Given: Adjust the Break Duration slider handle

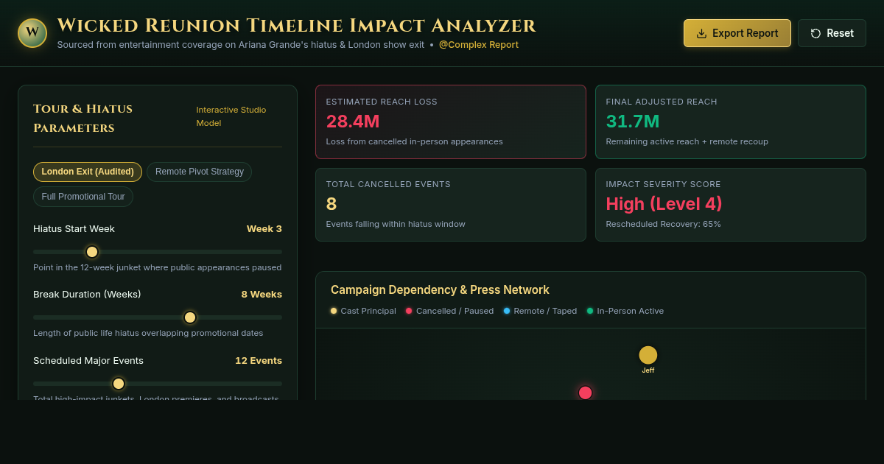Looking at the screenshot, I should [x=190, y=317].
